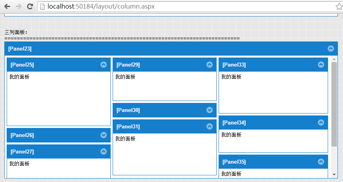This screenshot has width=343, height=182.
Task: Click the scrollbar down arrow in Panel23
Action: (334, 175)
